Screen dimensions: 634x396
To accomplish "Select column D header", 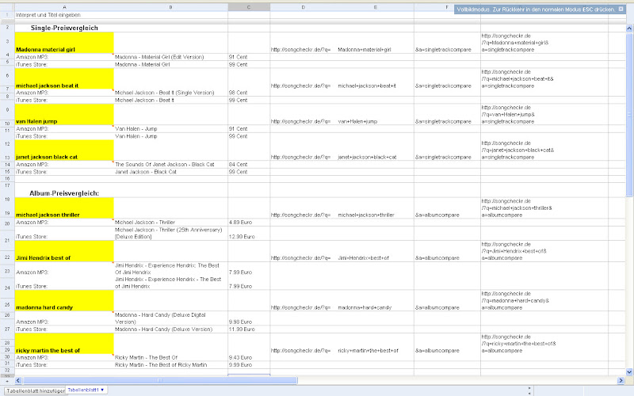I will (x=304, y=7).
